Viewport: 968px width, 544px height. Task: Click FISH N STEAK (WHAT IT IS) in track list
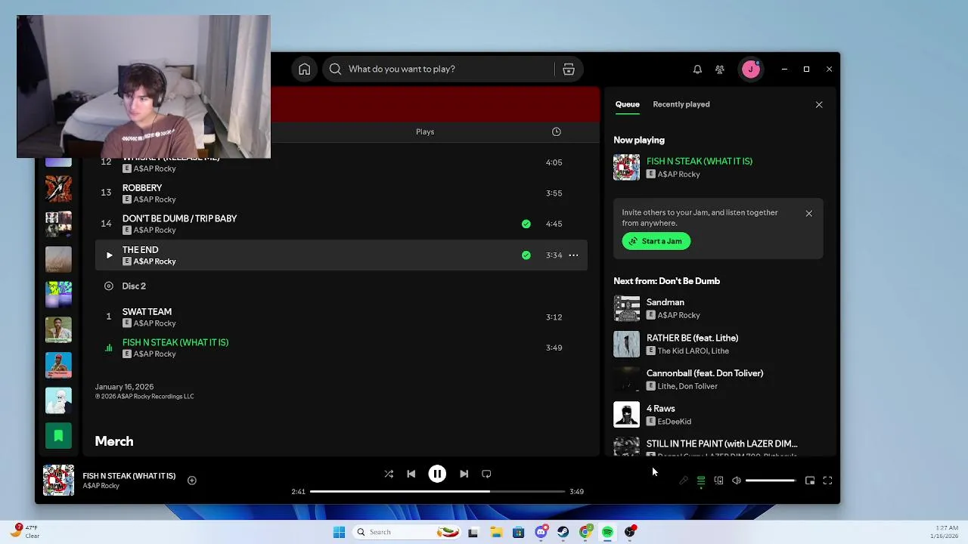tap(175, 342)
